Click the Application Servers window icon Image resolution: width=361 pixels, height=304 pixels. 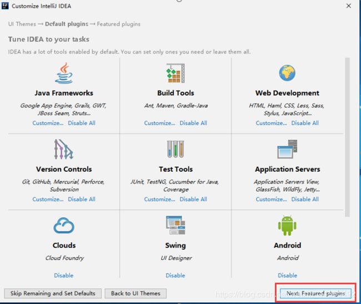coord(287,149)
